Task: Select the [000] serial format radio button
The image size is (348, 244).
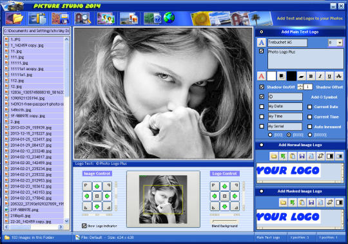Action: point(270,135)
